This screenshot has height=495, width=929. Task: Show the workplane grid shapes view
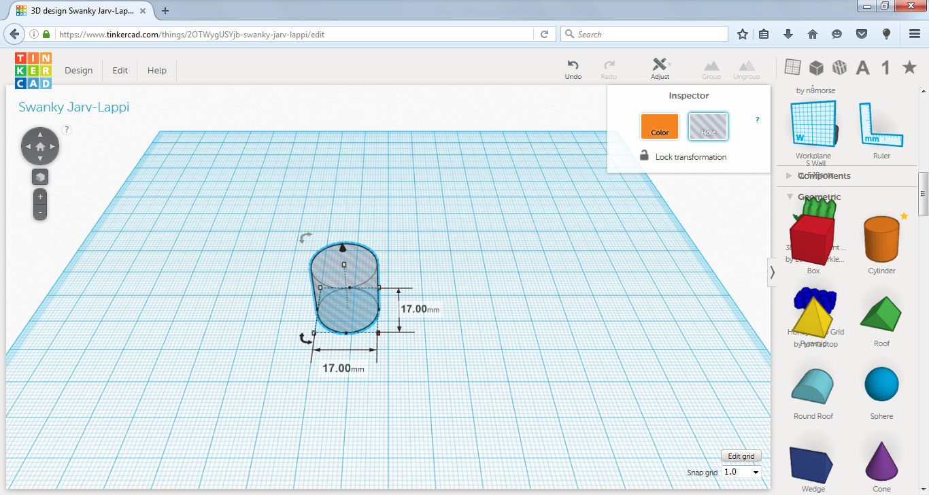(x=792, y=67)
